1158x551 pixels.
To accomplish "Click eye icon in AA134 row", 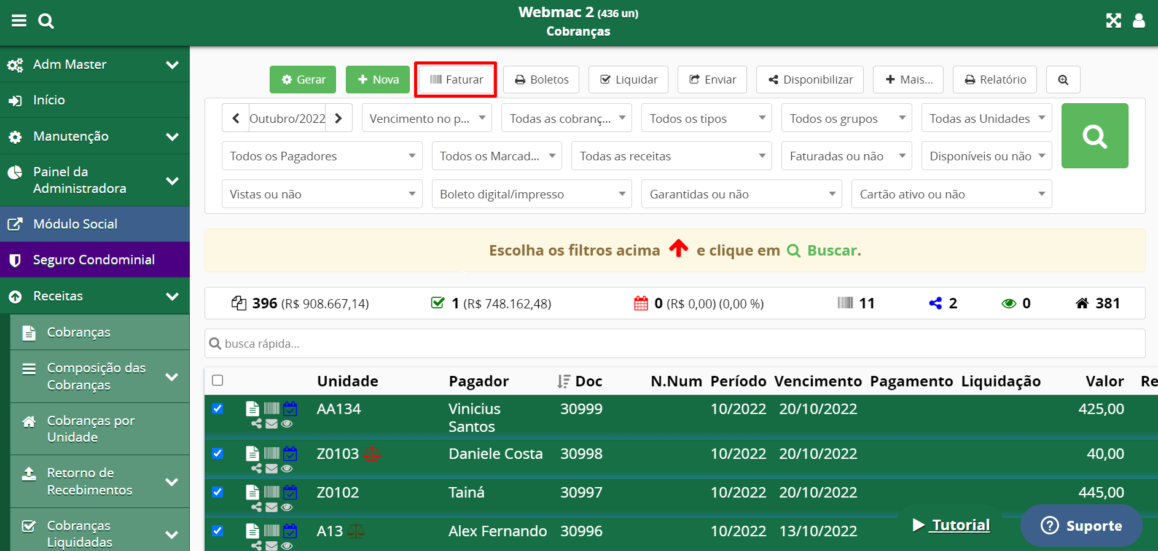I will pos(287,423).
